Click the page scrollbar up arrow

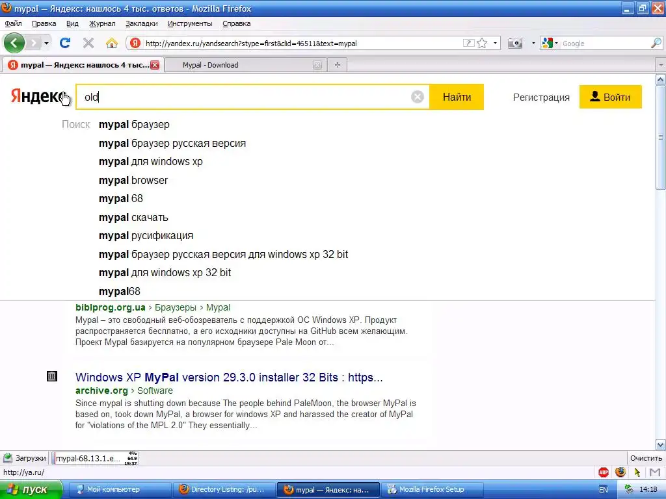click(661, 79)
